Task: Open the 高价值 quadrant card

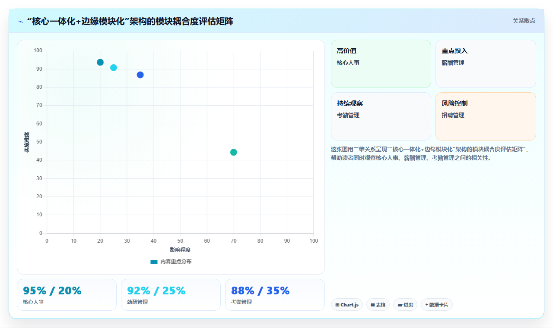Action: pos(381,64)
